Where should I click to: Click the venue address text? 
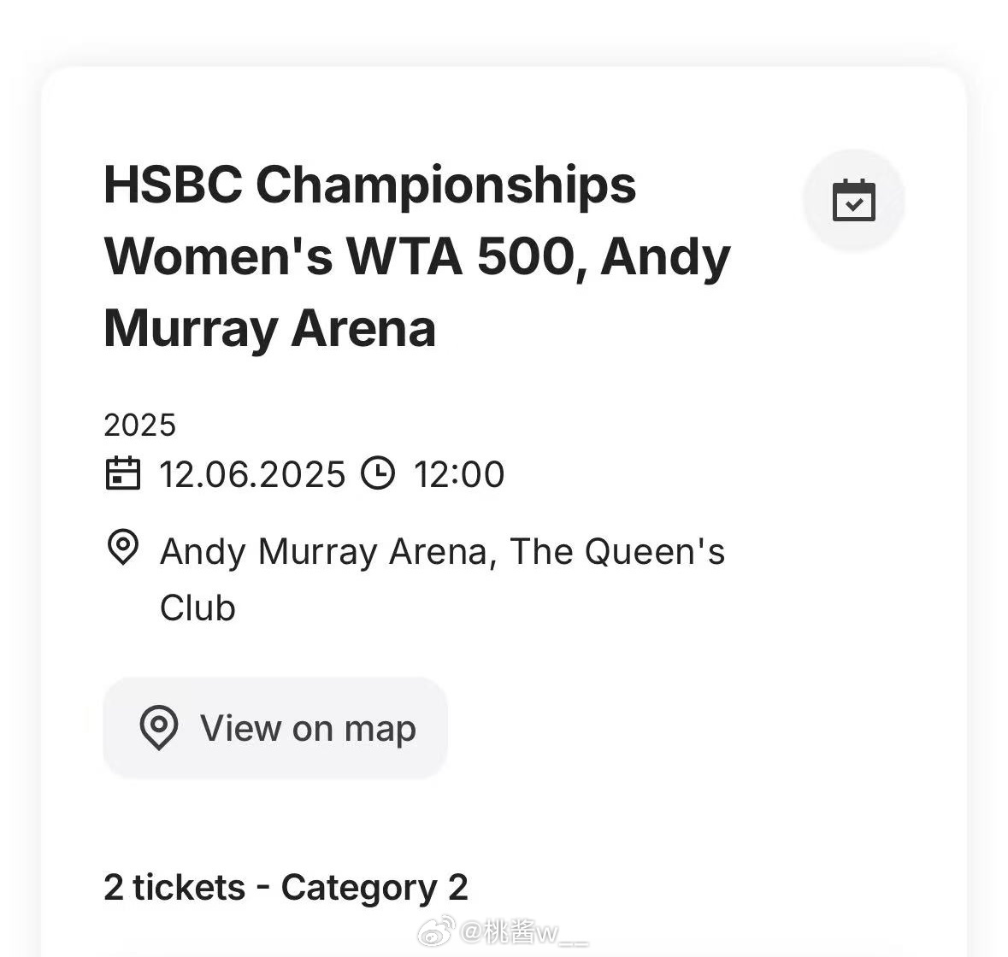point(442,579)
